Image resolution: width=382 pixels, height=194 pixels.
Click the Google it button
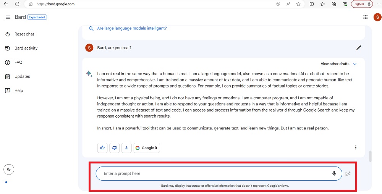pyautogui.click(x=147, y=148)
